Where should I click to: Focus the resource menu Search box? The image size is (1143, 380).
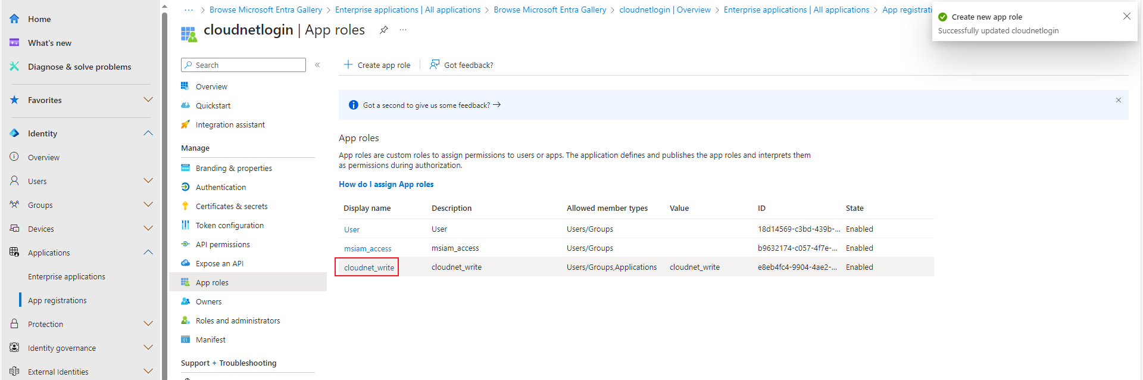click(x=243, y=65)
